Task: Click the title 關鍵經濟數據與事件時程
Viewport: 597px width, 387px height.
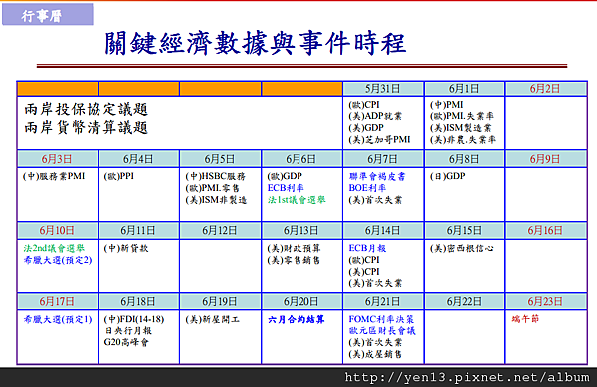Action: [256, 43]
